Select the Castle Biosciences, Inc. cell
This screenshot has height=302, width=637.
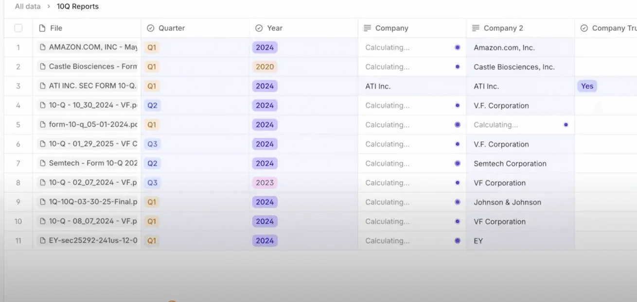pos(520,67)
